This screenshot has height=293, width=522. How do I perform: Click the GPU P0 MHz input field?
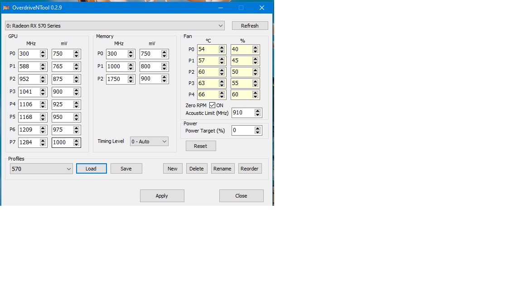(x=29, y=54)
